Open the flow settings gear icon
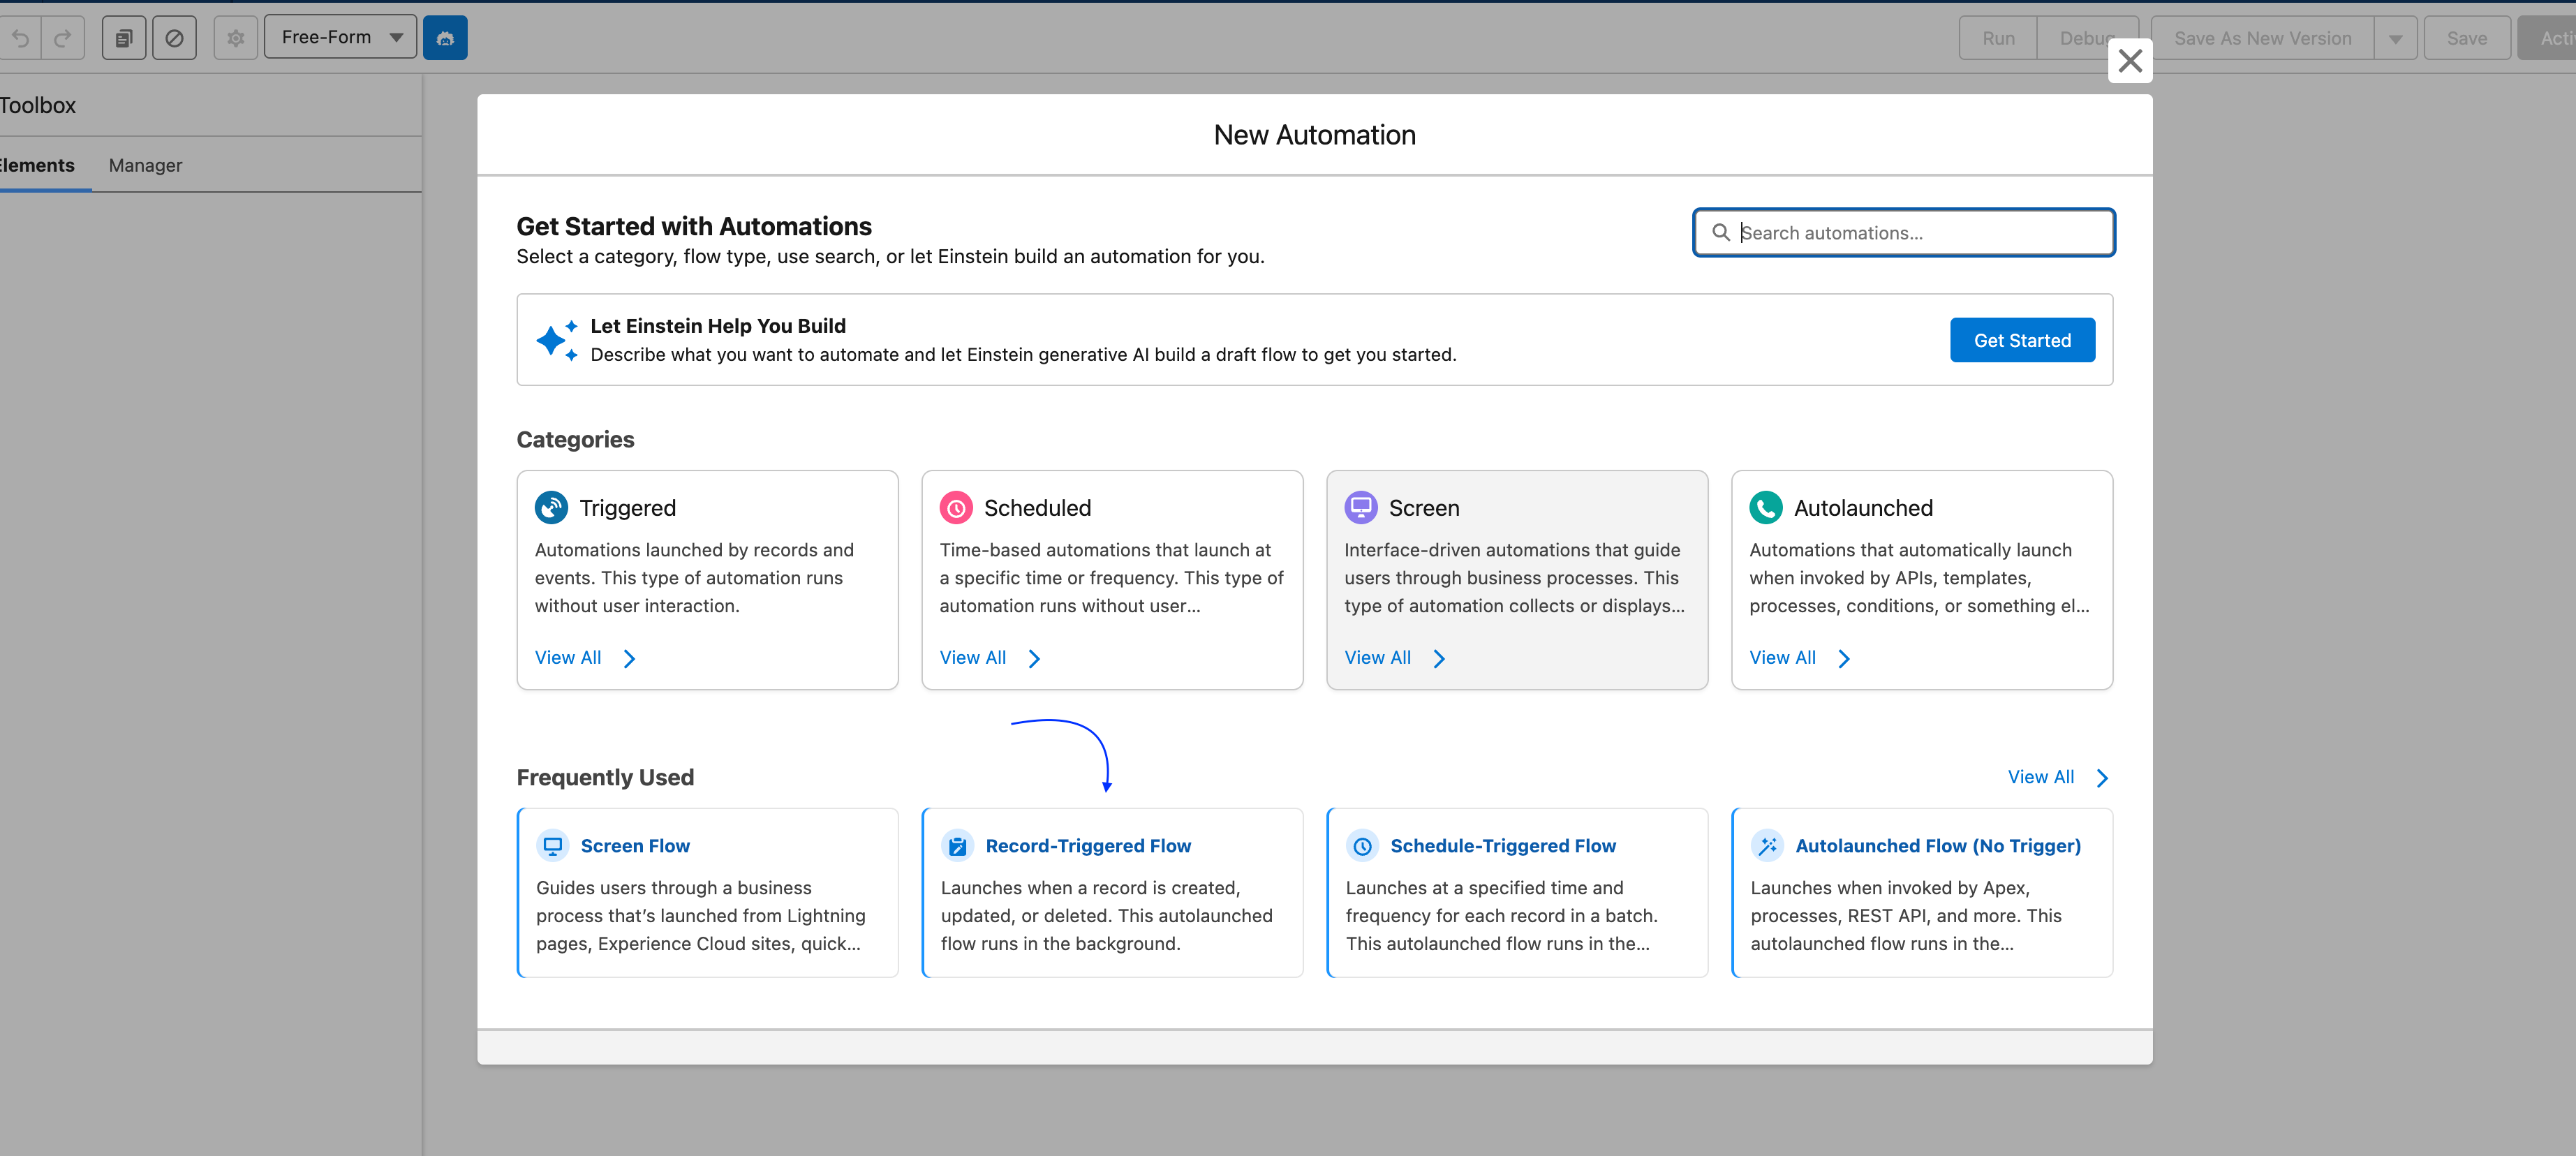 (236, 38)
